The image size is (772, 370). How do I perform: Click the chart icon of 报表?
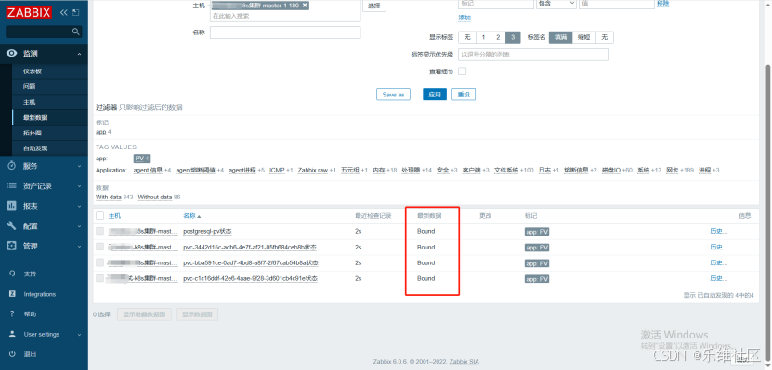click(12, 206)
